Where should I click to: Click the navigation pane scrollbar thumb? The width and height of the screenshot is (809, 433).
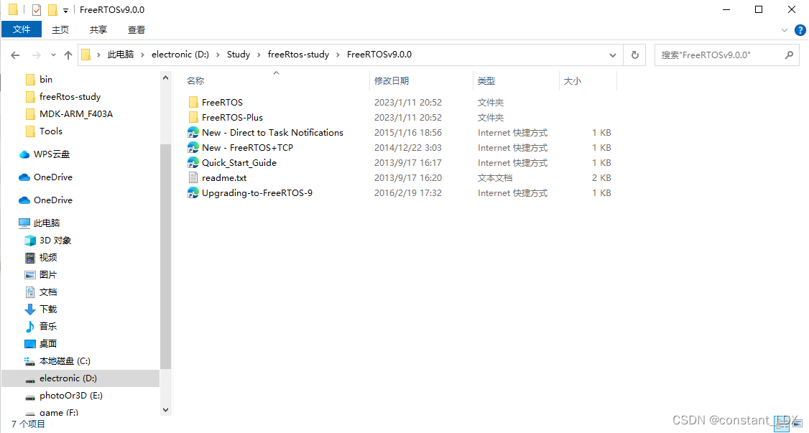[x=166, y=256]
